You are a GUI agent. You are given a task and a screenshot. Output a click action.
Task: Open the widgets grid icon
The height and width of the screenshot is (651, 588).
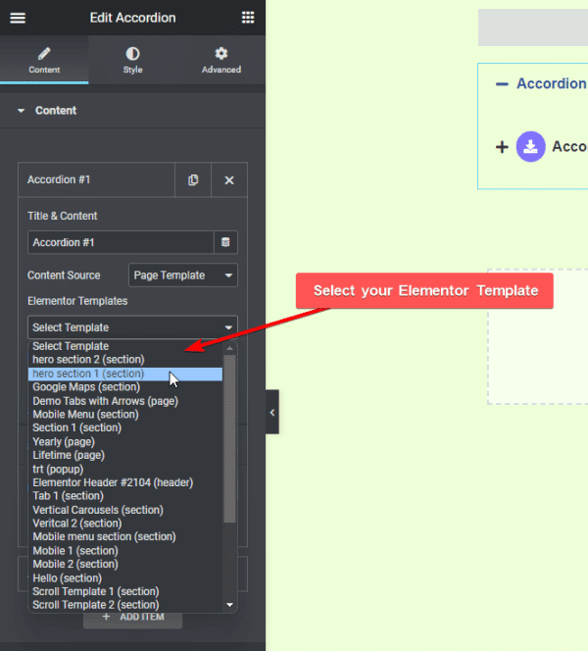247,18
